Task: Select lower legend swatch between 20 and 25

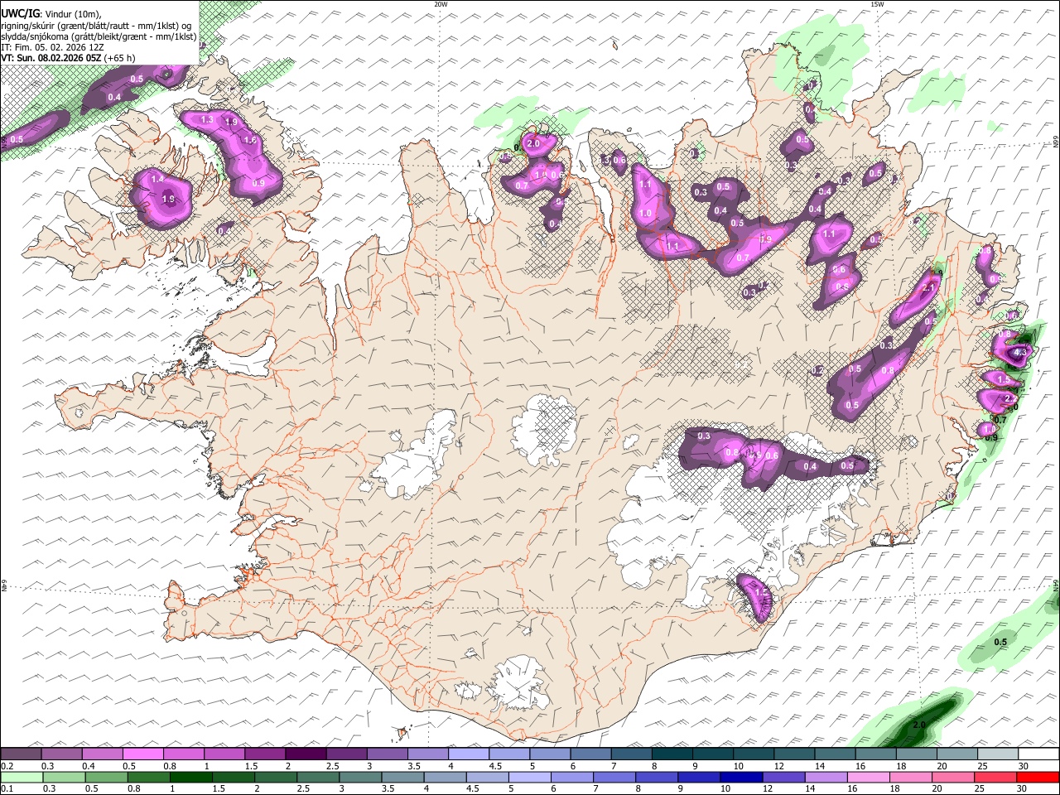Action: (x=955, y=777)
